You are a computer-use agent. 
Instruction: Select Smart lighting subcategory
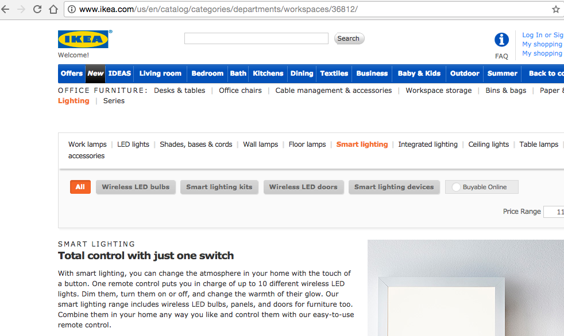point(362,144)
